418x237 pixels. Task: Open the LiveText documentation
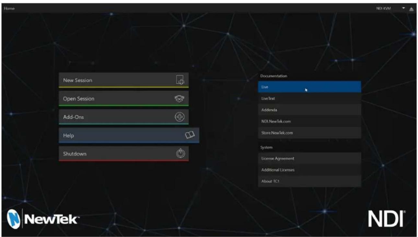[309, 98]
